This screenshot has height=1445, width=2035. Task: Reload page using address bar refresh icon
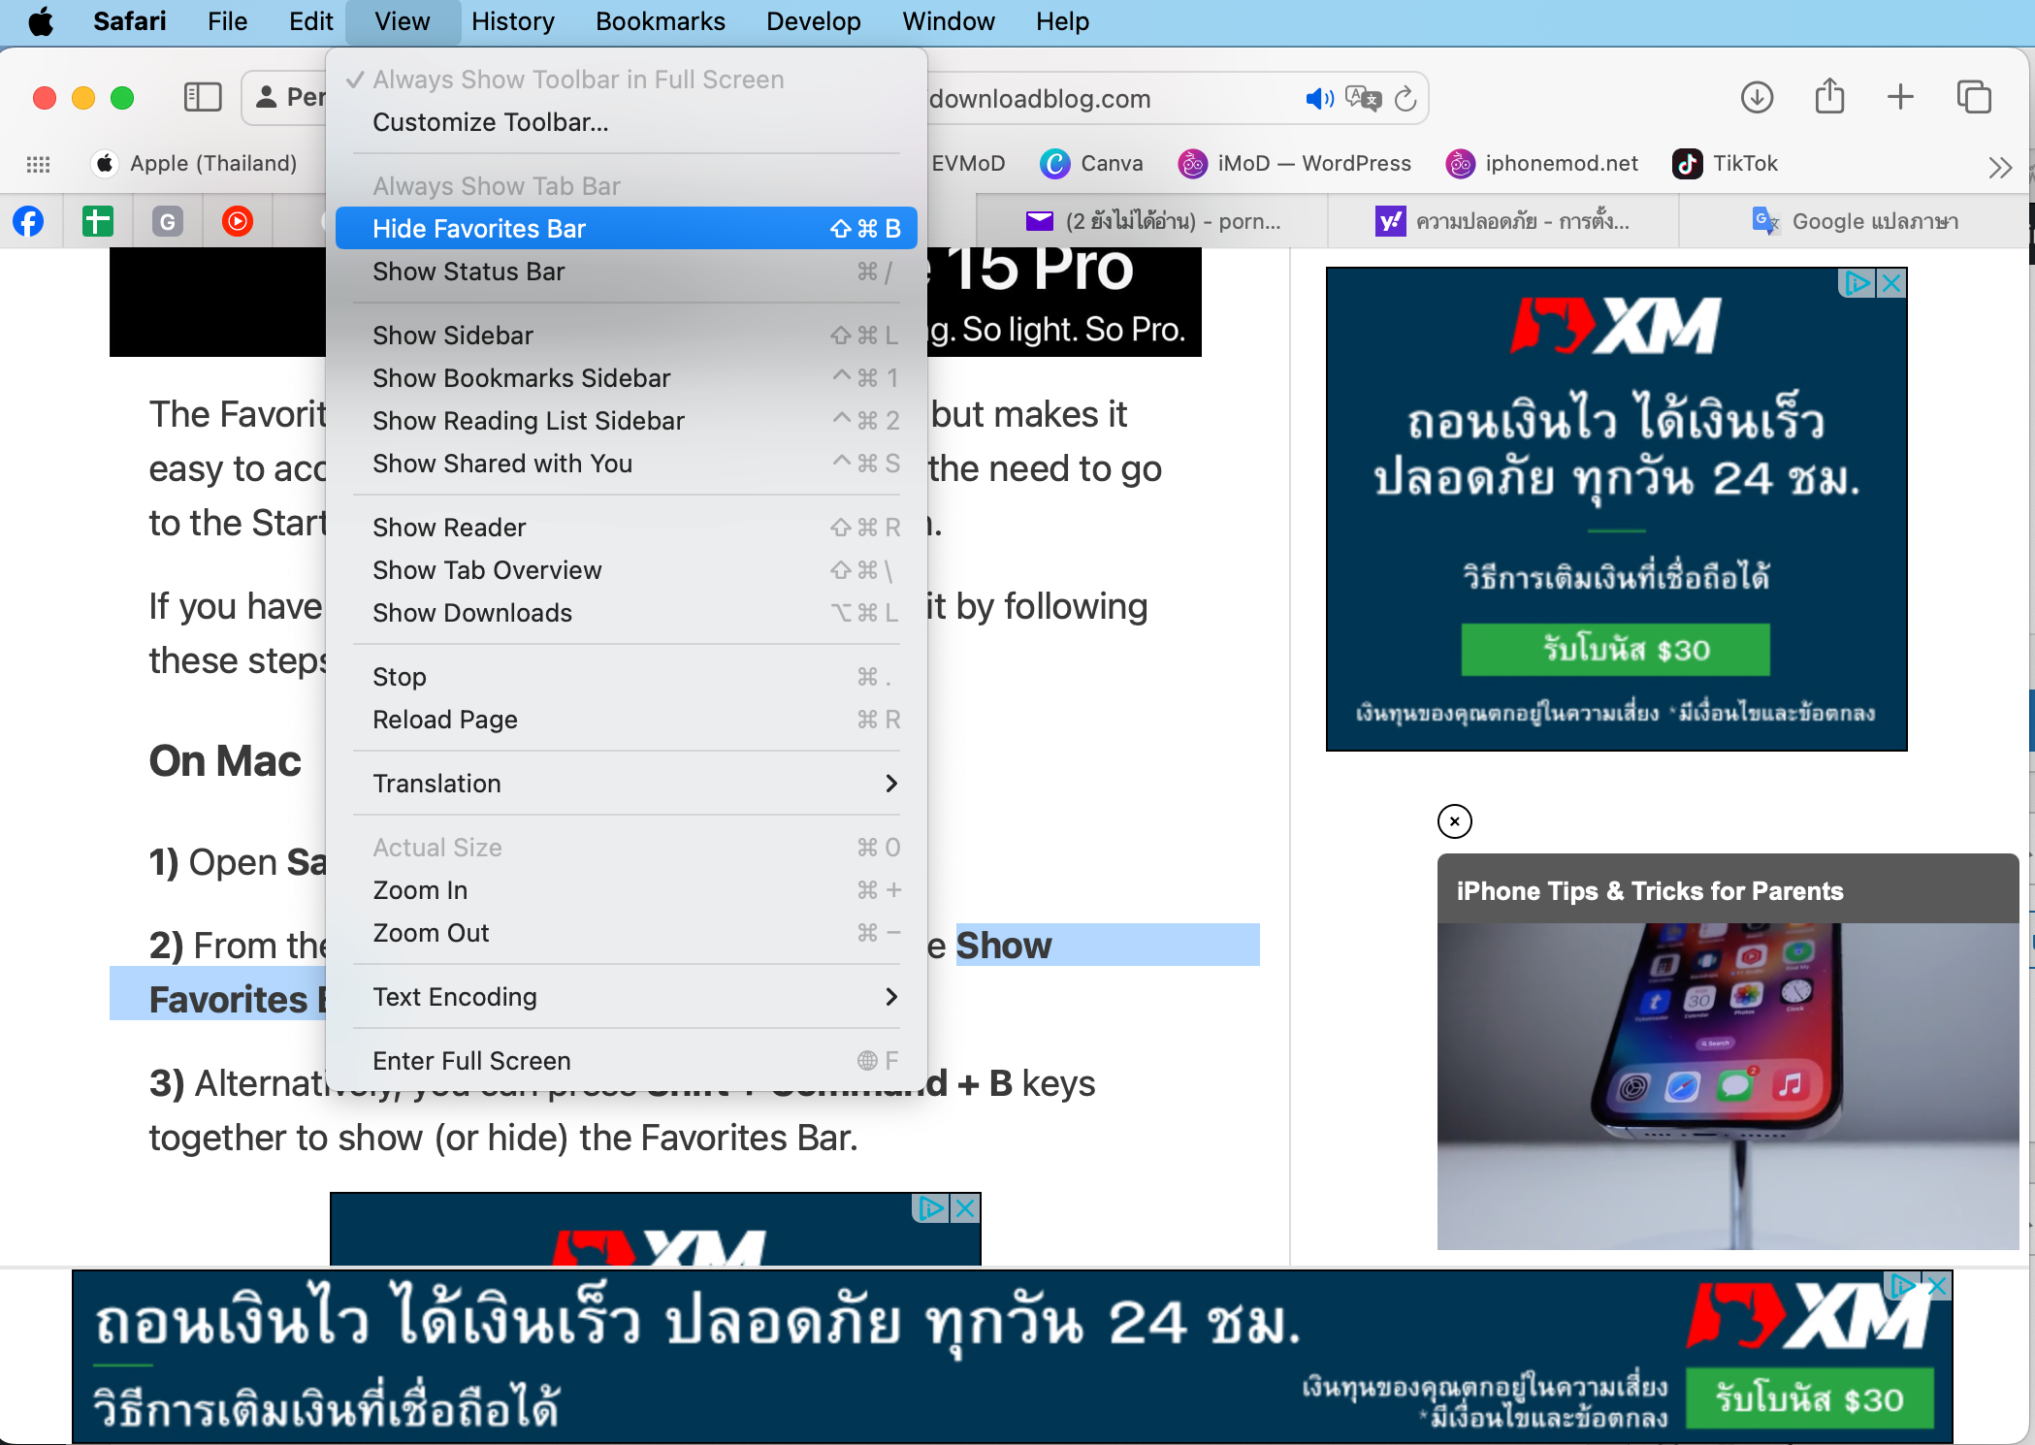click(1405, 98)
